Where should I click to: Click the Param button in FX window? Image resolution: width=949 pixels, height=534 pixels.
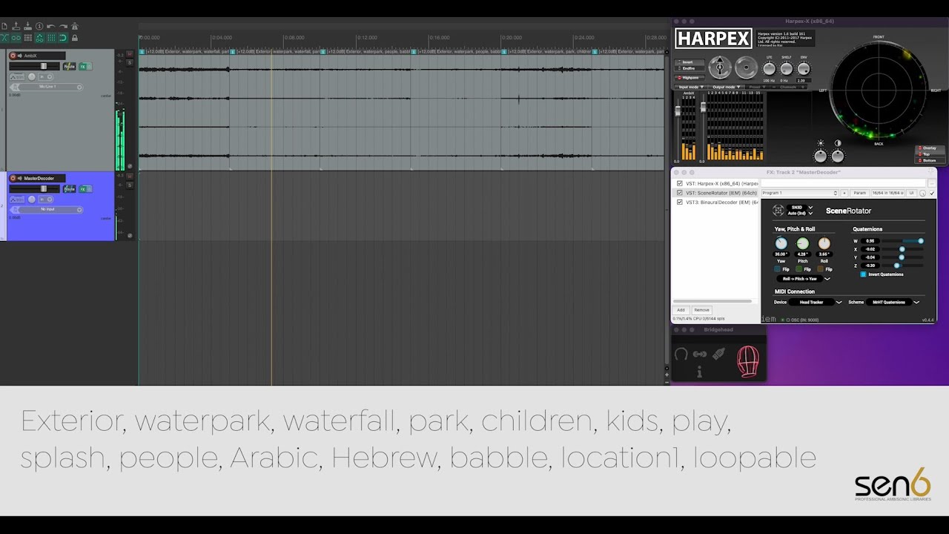(x=859, y=193)
